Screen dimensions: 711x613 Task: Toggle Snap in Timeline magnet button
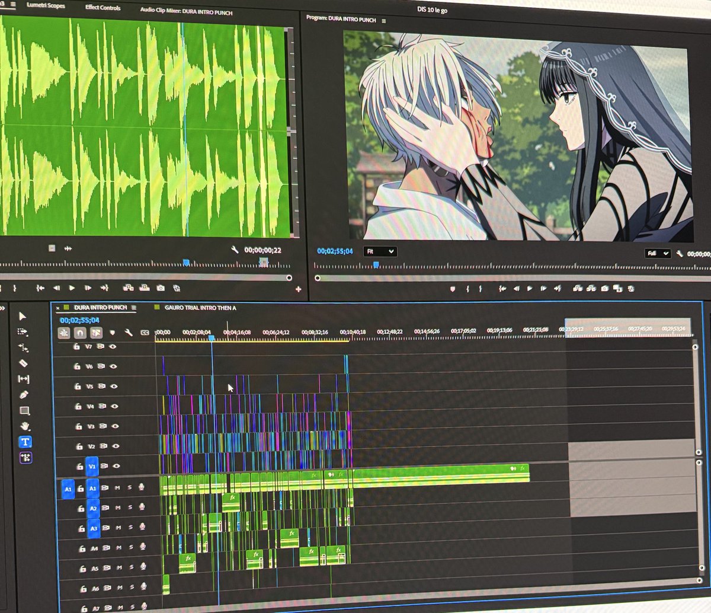coord(80,333)
